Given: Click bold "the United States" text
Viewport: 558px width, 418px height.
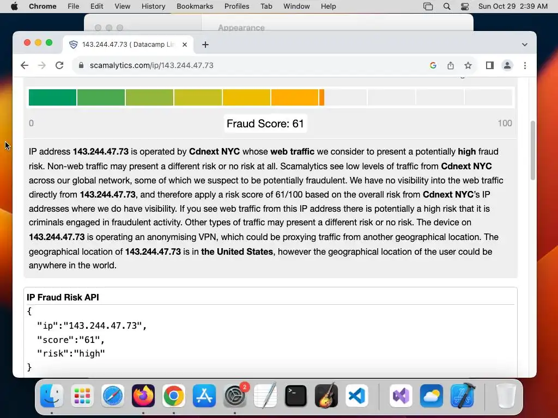Looking at the screenshot, I should [237, 251].
